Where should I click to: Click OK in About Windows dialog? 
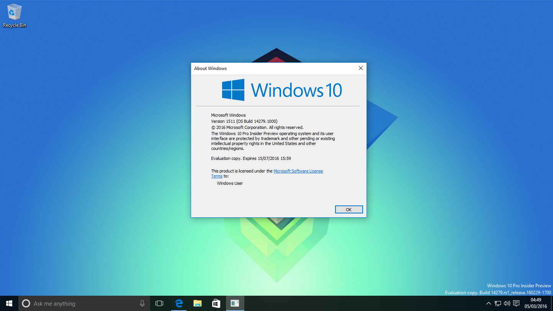click(348, 210)
